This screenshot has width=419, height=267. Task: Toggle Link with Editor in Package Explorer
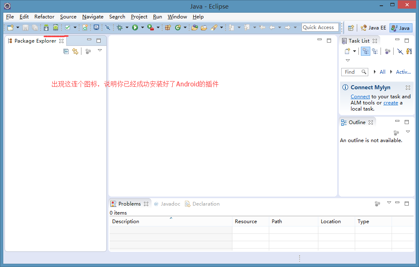point(75,51)
